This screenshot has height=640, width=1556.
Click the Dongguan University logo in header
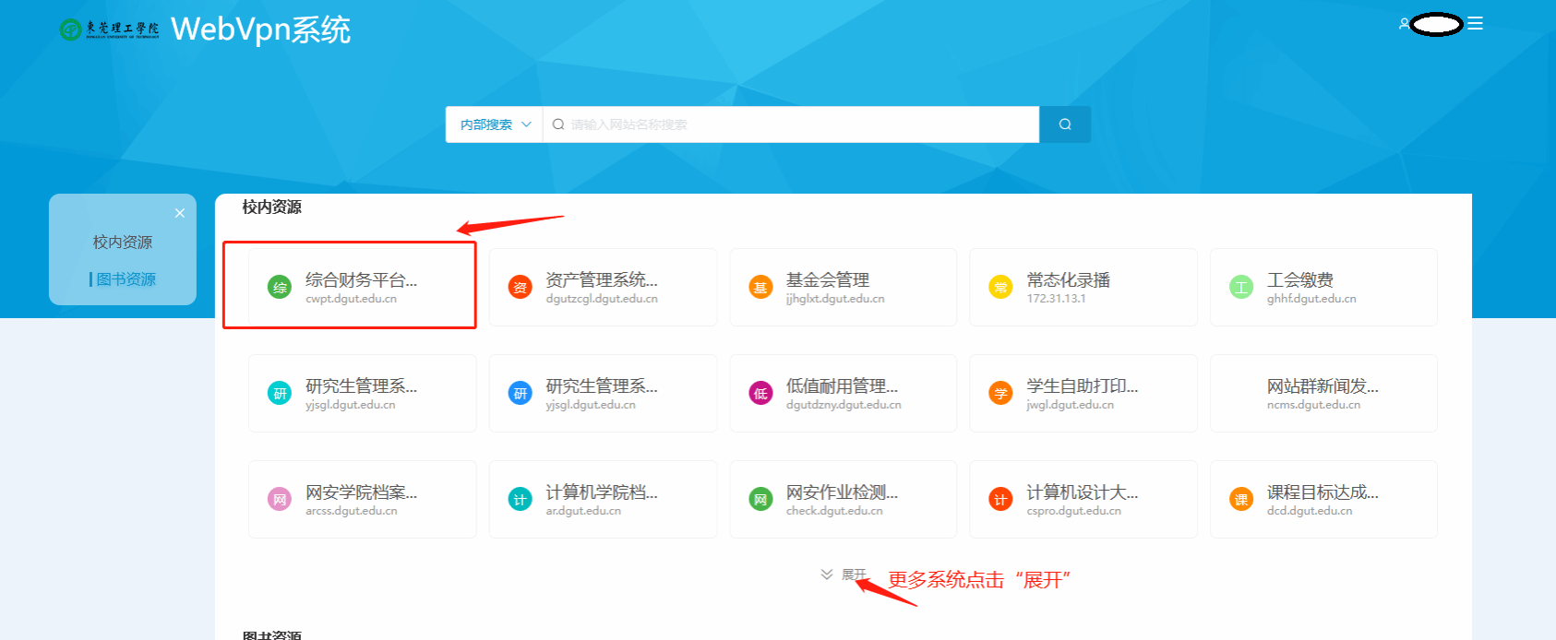(x=109, y=30)
